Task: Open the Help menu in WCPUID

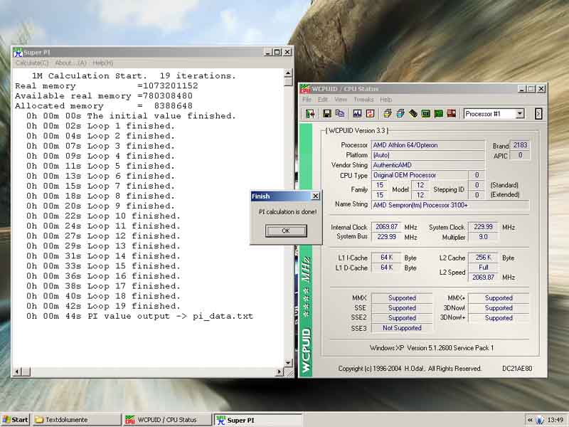Action: 385,100
